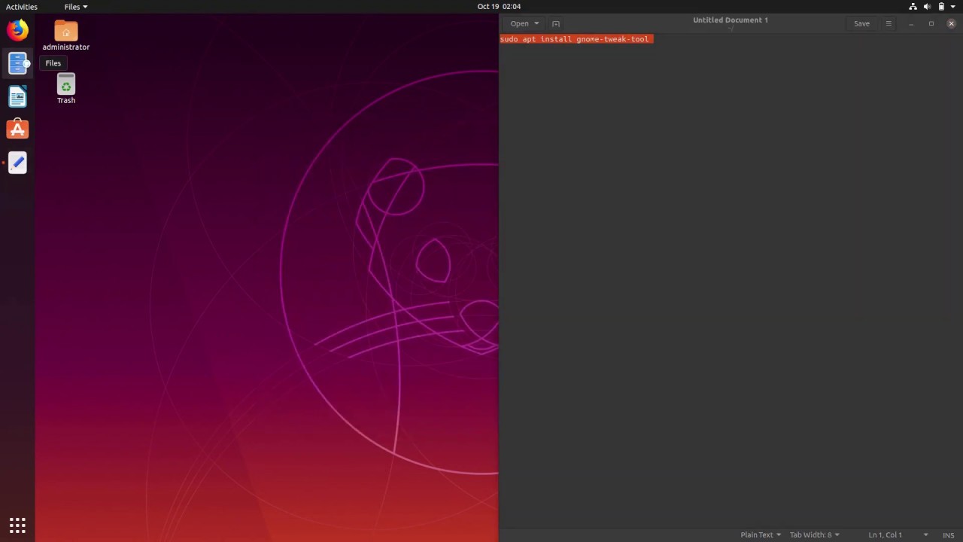Create a new document tab in gedit
This screenshot has height=542, width=963.
(x=556, y=23)
